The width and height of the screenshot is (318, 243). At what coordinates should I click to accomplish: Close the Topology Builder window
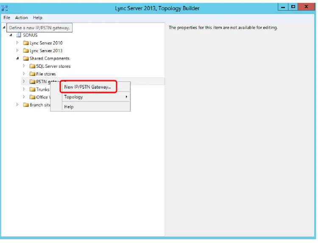point(307,7)
